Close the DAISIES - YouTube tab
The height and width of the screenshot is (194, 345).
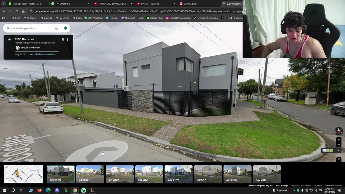pyautogui.click(x=174, y=4)
